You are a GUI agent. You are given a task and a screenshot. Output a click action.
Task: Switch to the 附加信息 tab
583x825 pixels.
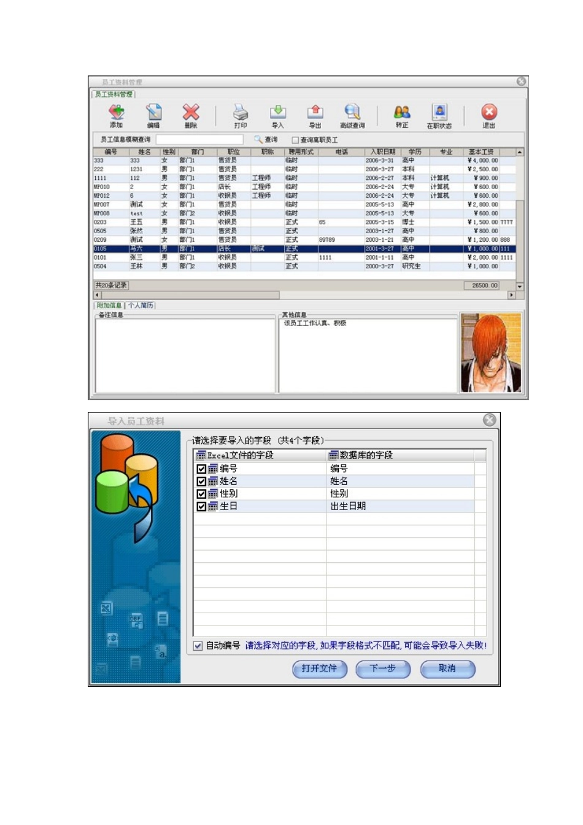click(109, 305)
